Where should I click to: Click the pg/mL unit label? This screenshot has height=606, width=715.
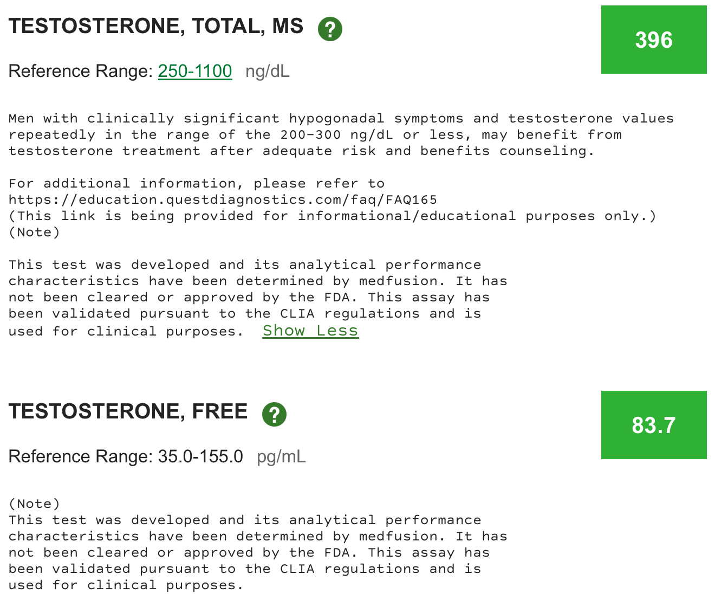pos(281,456)
